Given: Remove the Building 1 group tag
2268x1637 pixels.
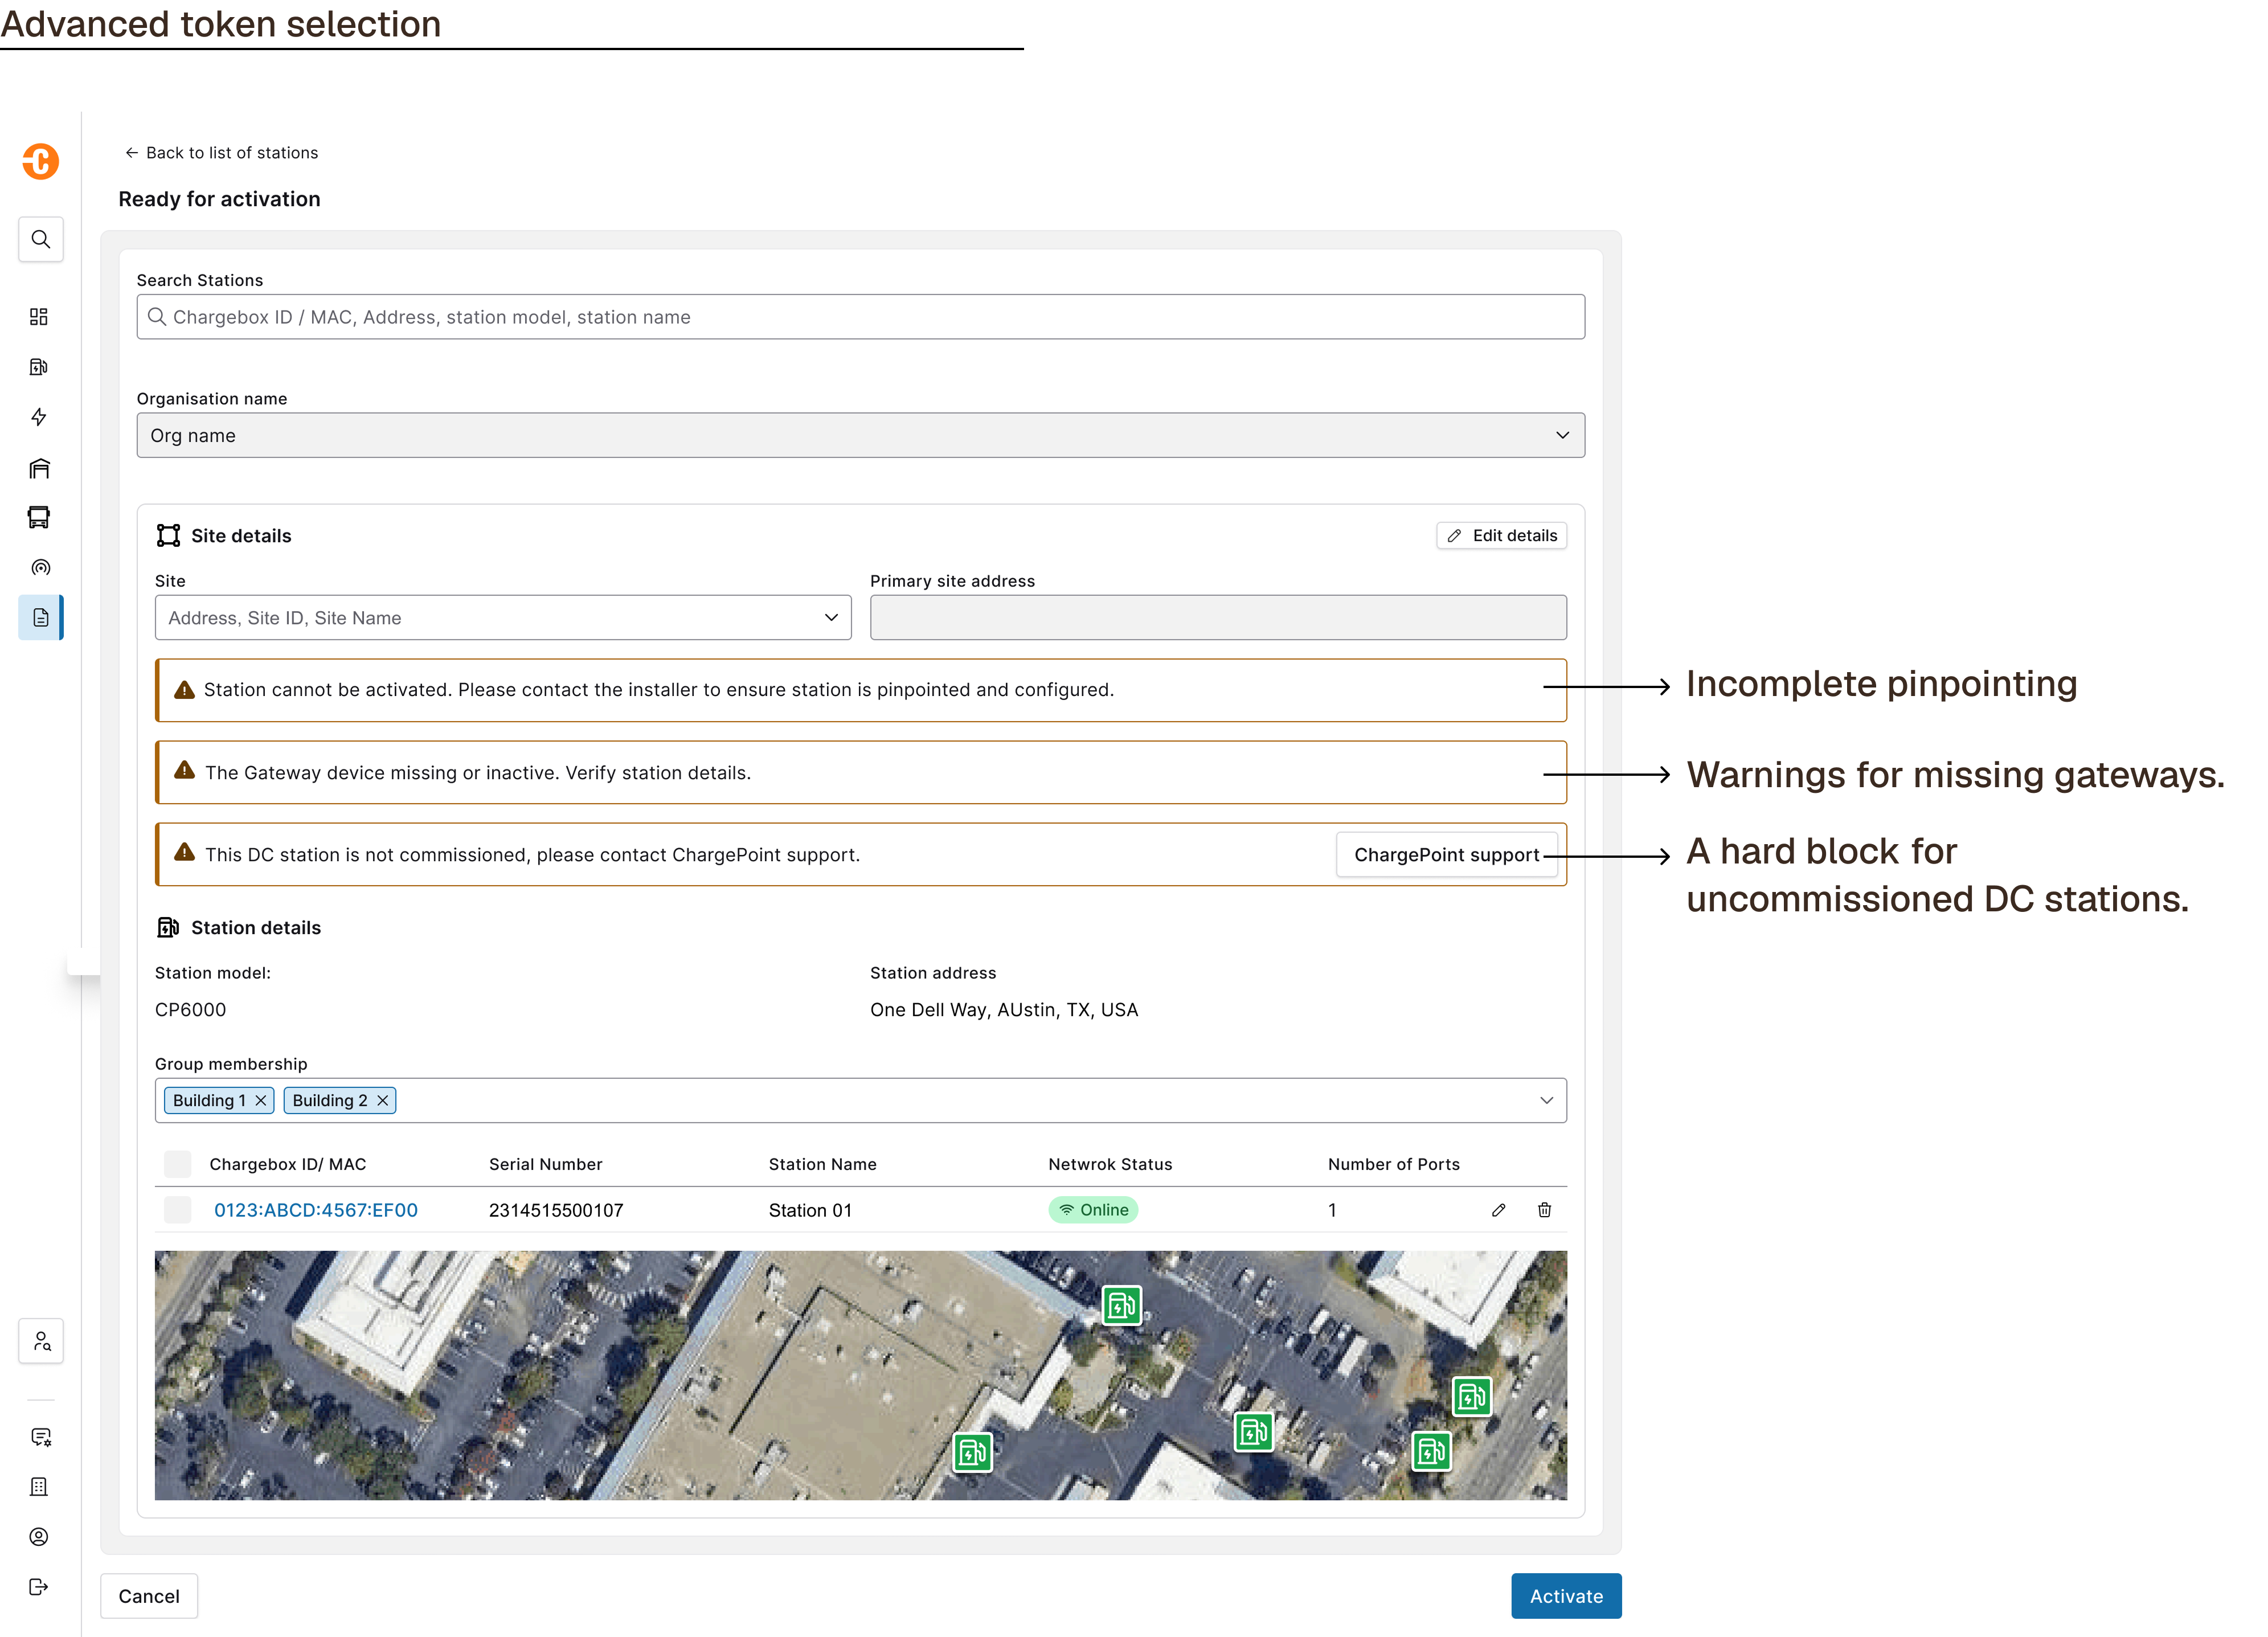Looking at the screenshot, I should point(261,1101).
